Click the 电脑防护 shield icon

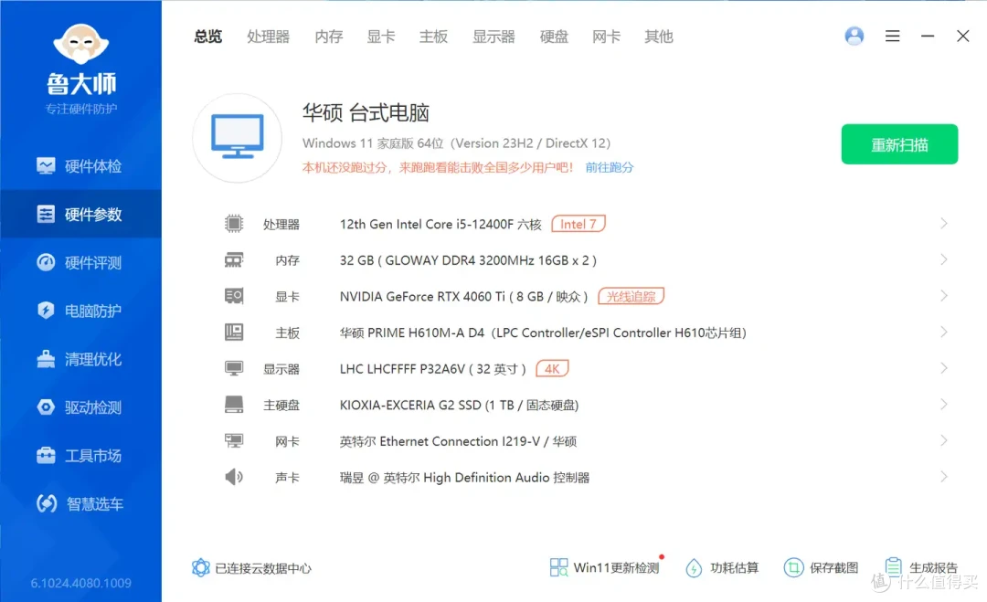(x=46, y=310)
